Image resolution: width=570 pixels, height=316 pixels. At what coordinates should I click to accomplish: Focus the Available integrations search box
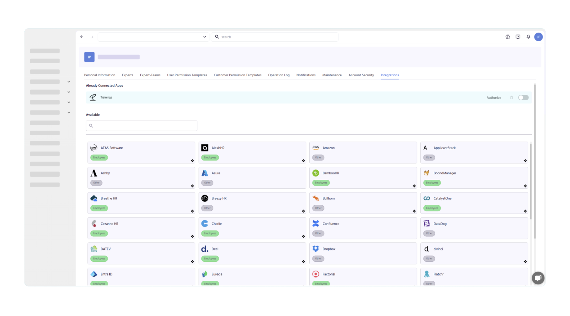[x=142, y=126]
